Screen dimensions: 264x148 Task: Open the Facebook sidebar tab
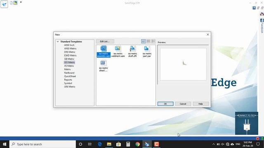262,25
